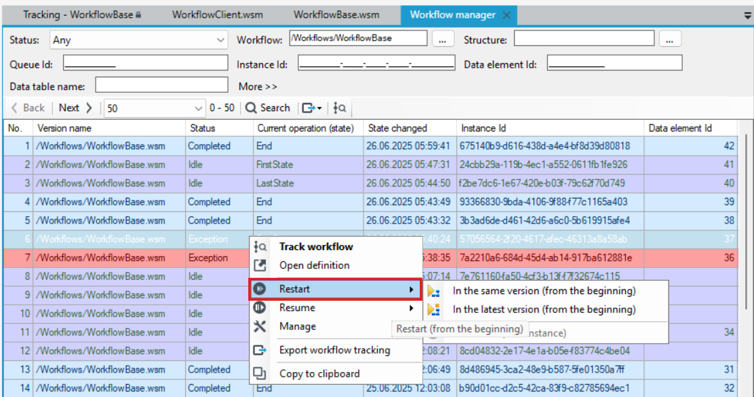Go to Next page of results

coord(75,108)
